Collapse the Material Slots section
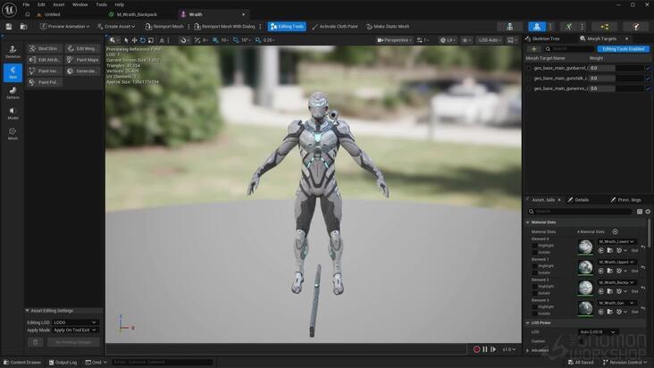This screenshot has height=368, width=654. coord(528,222)
